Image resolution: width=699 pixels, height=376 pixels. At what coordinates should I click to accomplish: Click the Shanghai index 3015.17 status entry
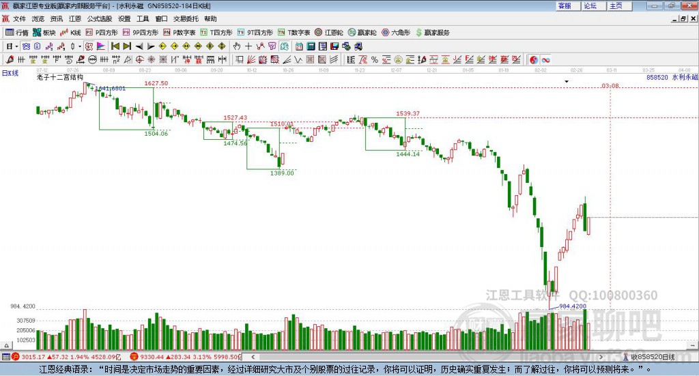click(67, 357)
